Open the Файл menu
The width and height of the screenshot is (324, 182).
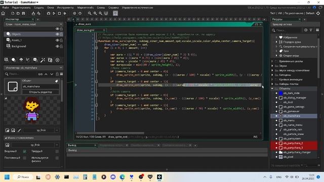tap(6, 8)
